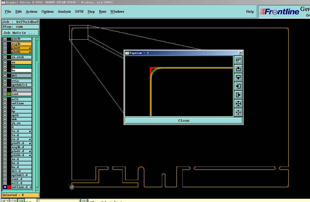This screenshot has width=310, height=202.
Task: Click the hand icon on cs.d row
Action: point(30,139)
